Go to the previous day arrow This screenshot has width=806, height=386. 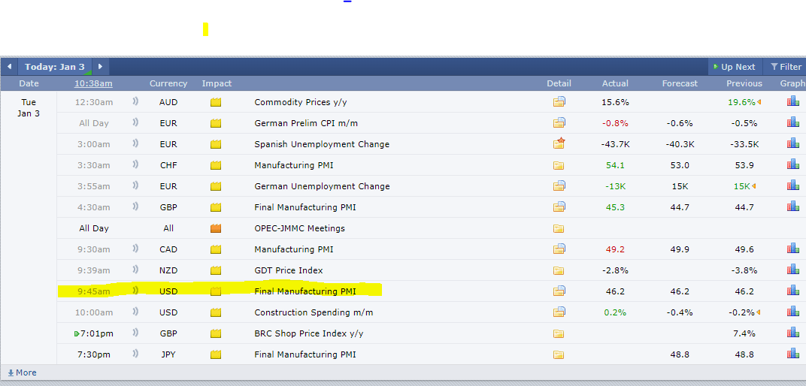point(9,67)
